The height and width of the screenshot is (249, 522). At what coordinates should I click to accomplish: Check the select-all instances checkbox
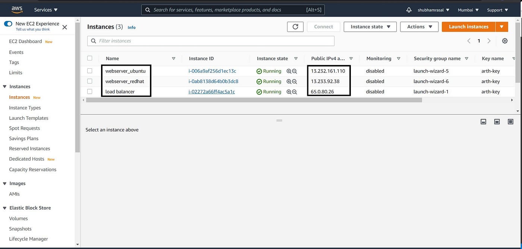pyautogui.click(x=89, y=58)
